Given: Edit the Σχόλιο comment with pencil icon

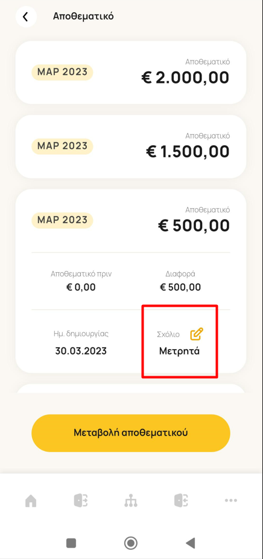Looking at the screenshot, I should pos(197,334).
